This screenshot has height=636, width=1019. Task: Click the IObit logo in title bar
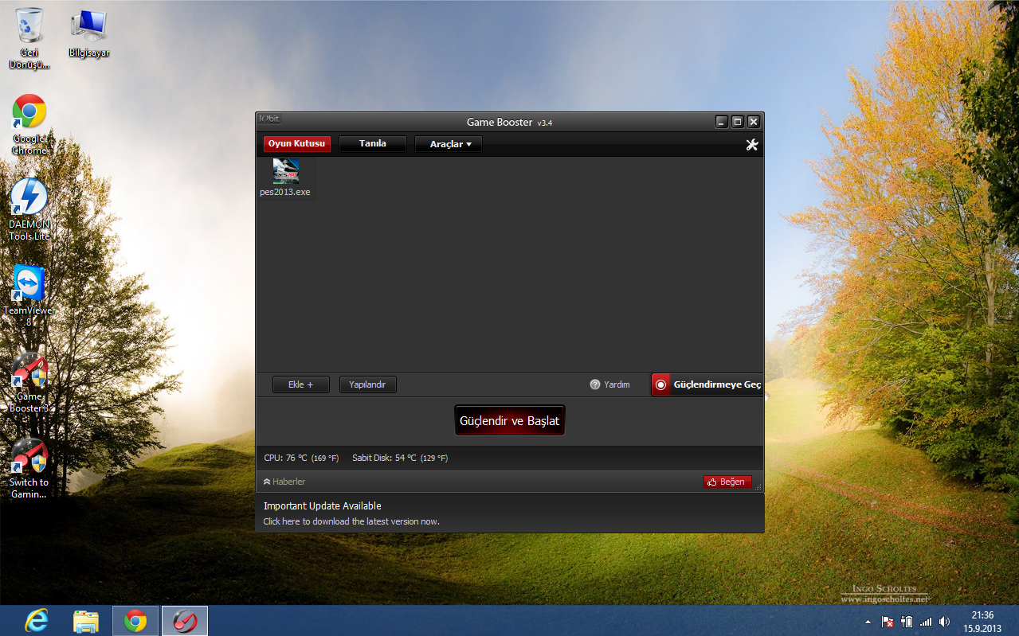click(268, 119)
